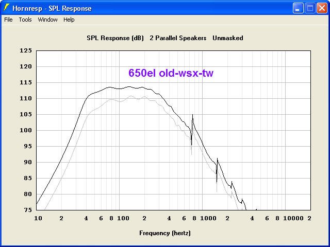Click the 10 label on the frequency axis
Viewport: 330px width, 247px height.
click(38, 218)
